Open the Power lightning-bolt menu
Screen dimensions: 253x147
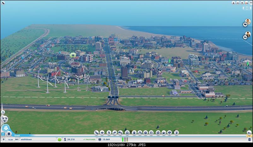[x=109, y=133]
